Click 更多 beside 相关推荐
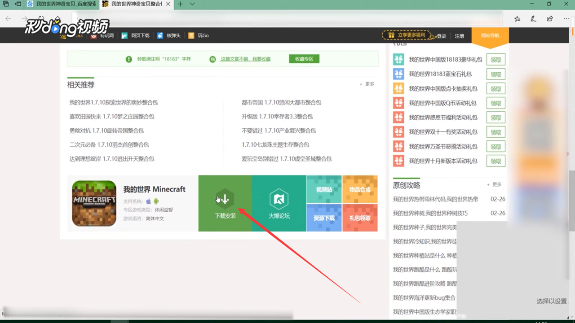Screen dimensions: 575x323 pos(367,84)
